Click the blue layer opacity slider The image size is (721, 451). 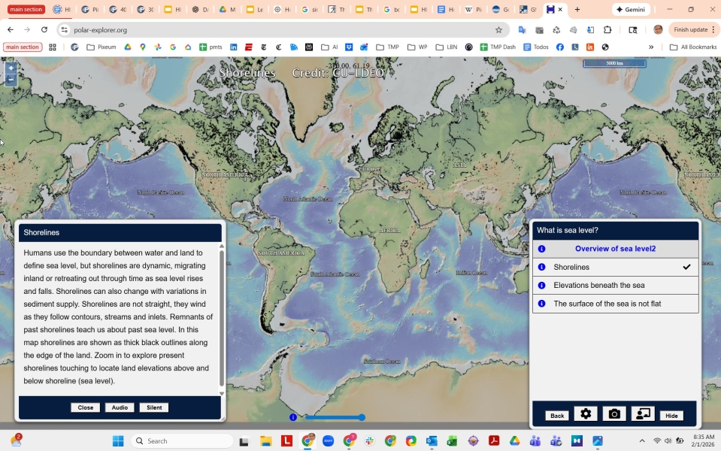(335, 417)
